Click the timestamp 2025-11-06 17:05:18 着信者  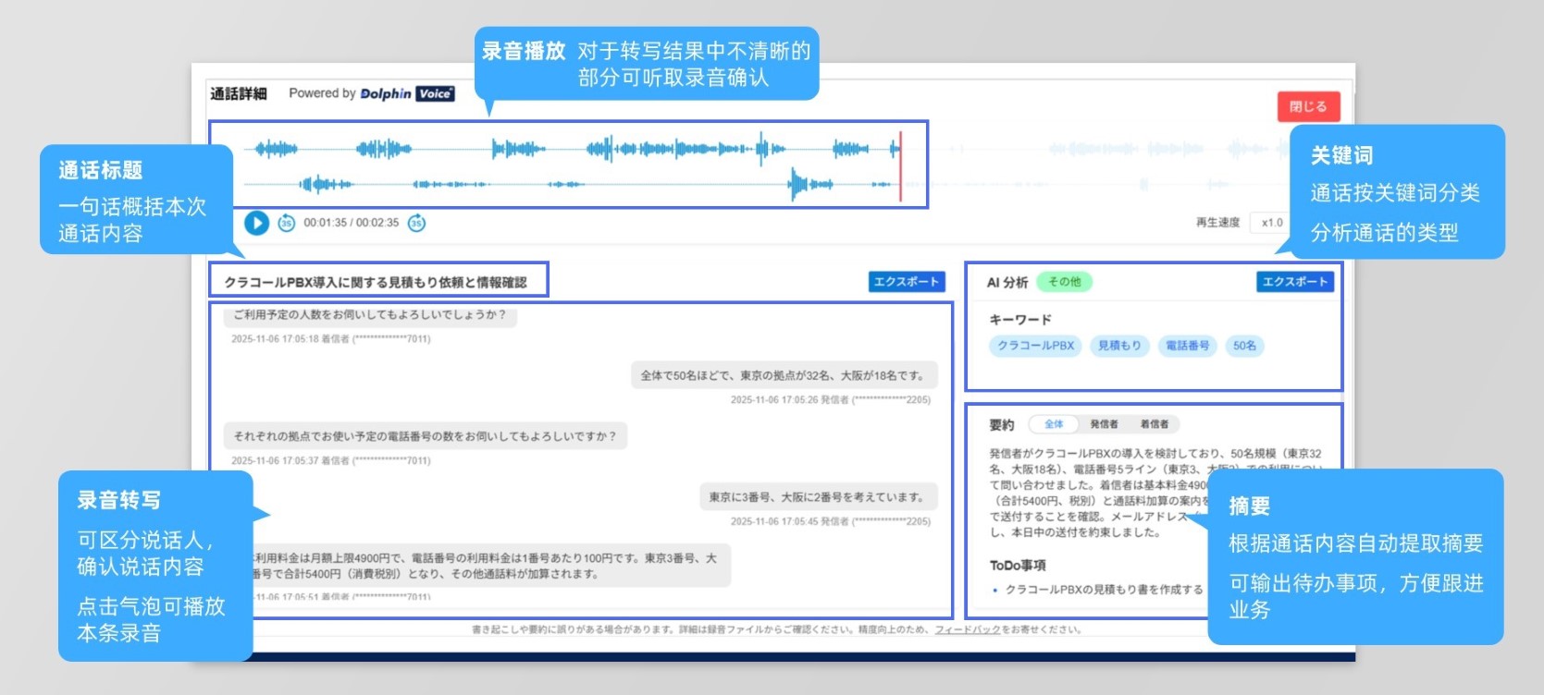tap(331, 339)
